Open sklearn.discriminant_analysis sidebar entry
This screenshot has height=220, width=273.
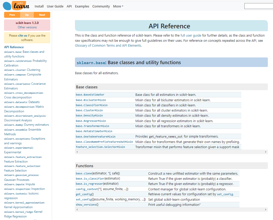coord(25,118)
